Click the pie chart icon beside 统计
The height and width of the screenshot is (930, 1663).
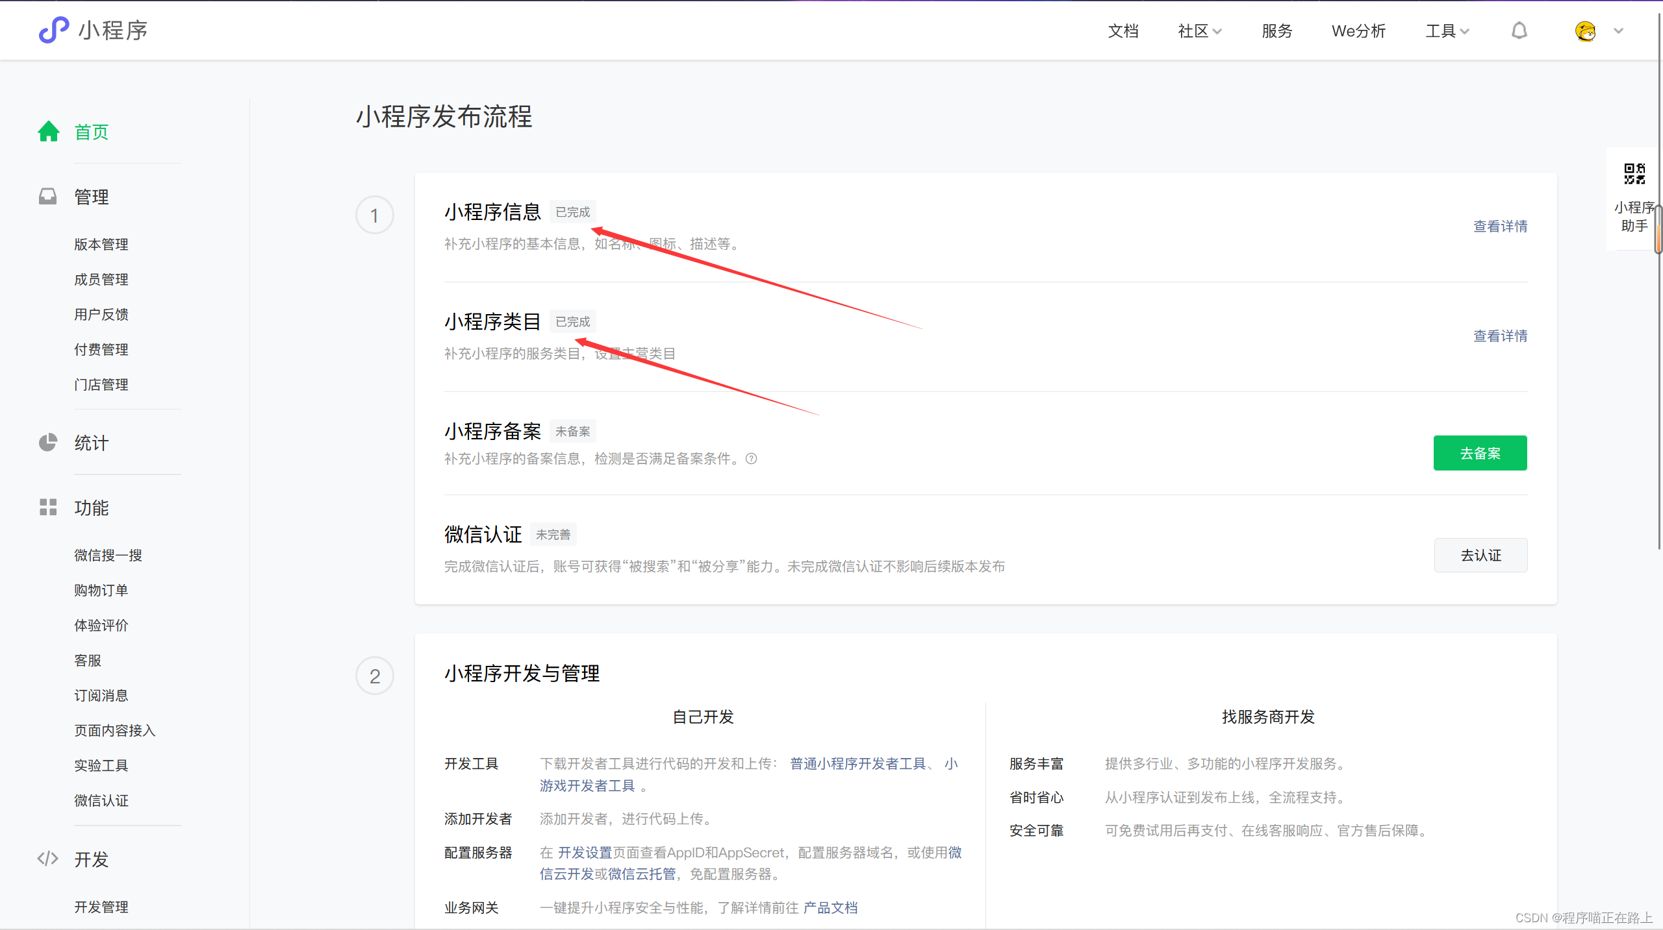click(x=47, y=443)
